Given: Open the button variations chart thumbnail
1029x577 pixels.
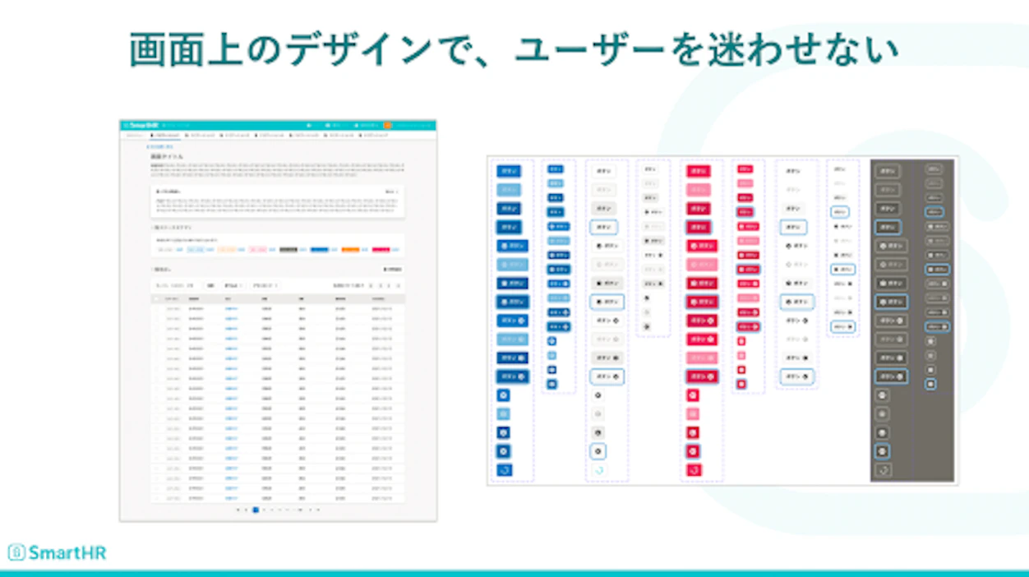Looking at the screenshot, I should (x=722, y=321).
